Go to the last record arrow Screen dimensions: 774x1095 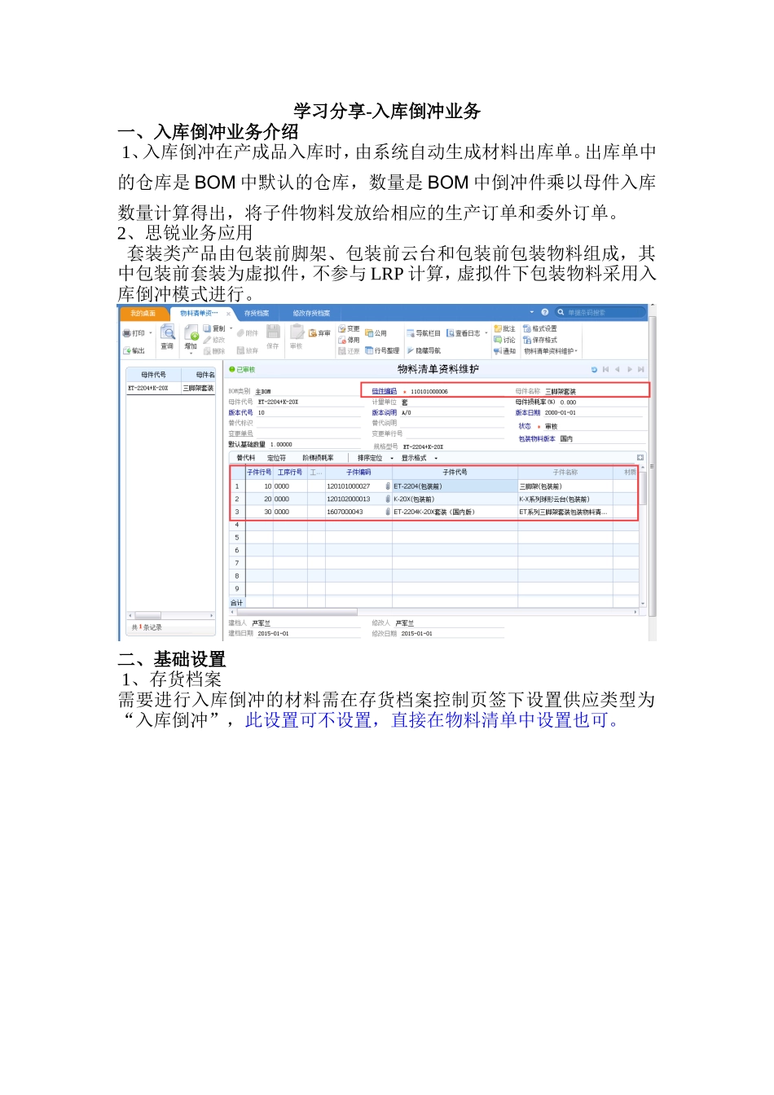coord(641,369)
